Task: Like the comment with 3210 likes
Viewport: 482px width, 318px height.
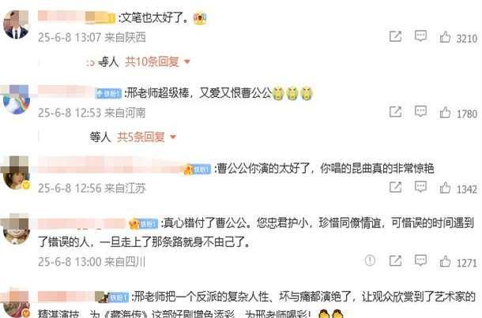Action: [x=445, y=37]
